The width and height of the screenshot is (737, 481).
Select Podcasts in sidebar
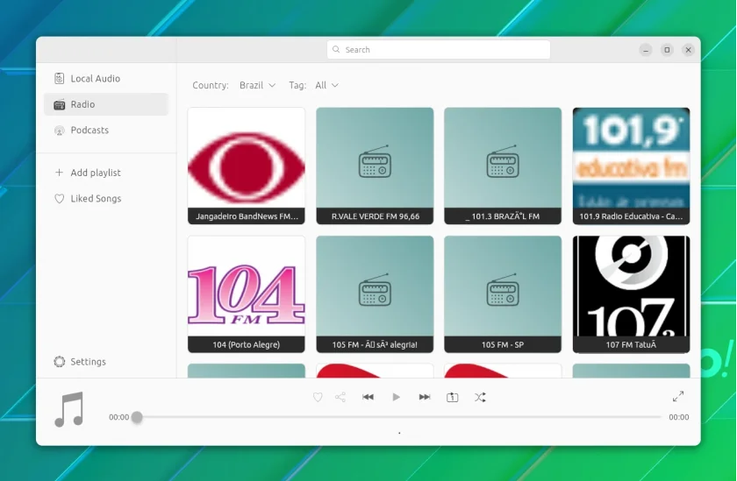click(x=106, y=130)
